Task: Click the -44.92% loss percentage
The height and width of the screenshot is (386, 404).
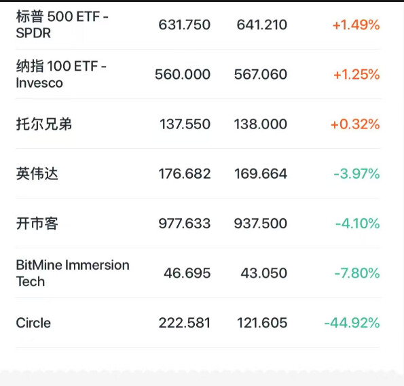Action: (x=352, y=323)
